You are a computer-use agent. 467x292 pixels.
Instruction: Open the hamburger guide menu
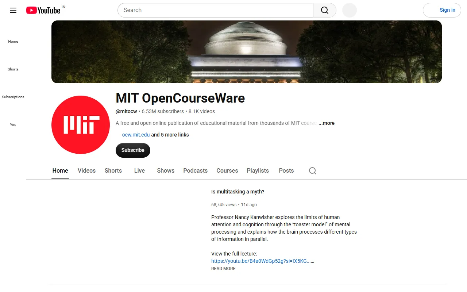click(13, 10)
